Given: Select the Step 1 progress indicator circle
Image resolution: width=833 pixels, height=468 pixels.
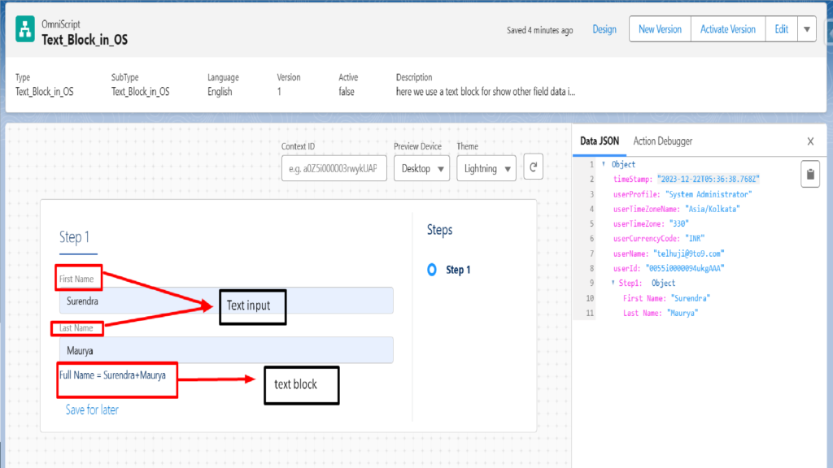Looking at the screenshot, I should click(x=432, y=270).
